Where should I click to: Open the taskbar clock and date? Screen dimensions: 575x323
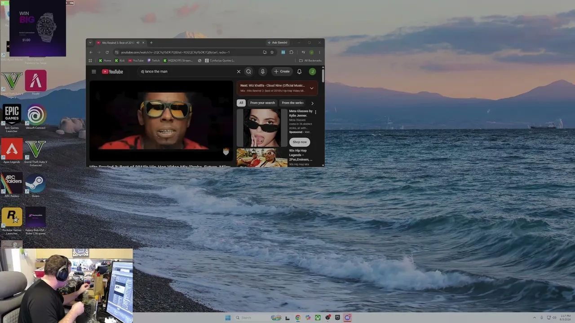566,318
